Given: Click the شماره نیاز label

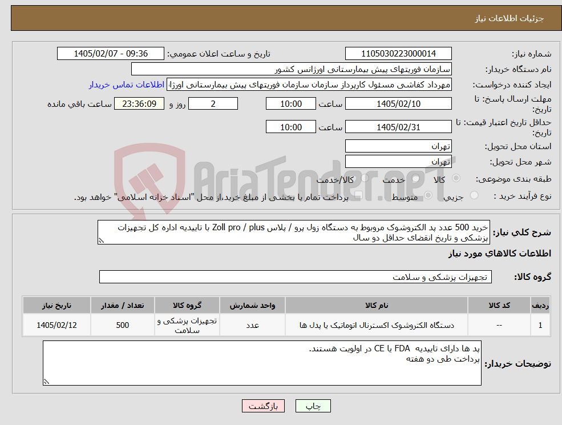Looking at the screenshot, I should (532, 54).
